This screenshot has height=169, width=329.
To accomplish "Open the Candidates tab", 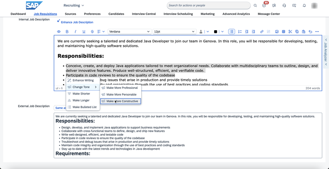I will coord(116,14).
